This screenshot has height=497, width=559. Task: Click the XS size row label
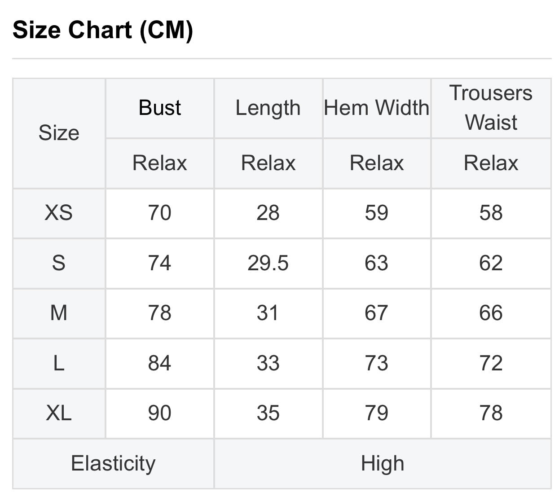coord(59,213)
